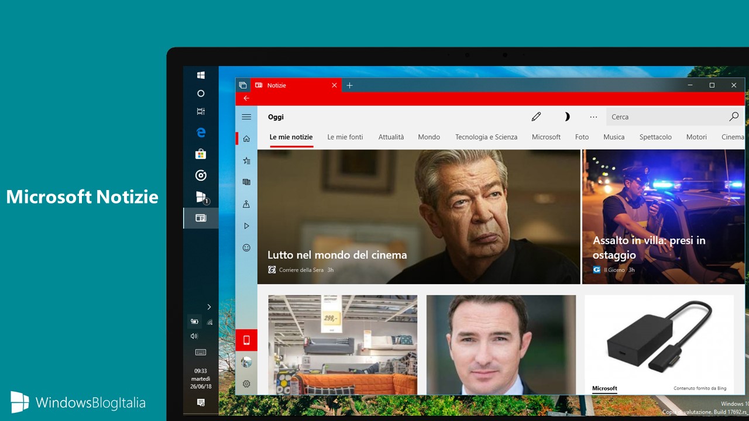Open battery status tray icon
This screenshot has height=421, width=749.
click(x=194, y=322)
